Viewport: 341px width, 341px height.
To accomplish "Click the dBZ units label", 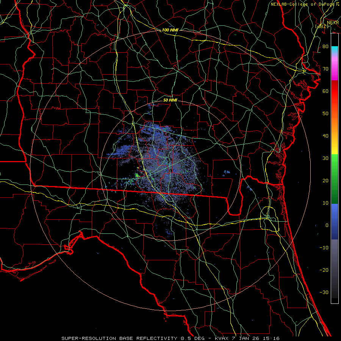I will coord(322,26).
